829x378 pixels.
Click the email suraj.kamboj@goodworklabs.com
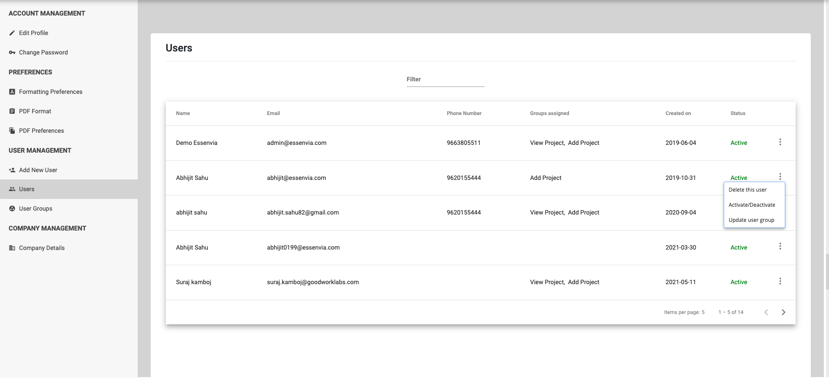(313, 282)
